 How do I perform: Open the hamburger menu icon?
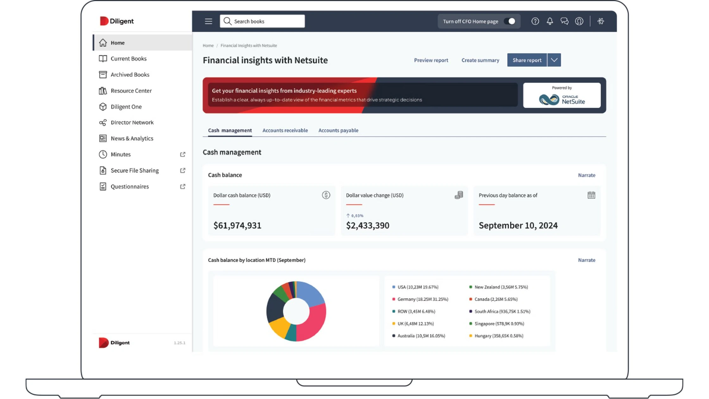point(208,21)
